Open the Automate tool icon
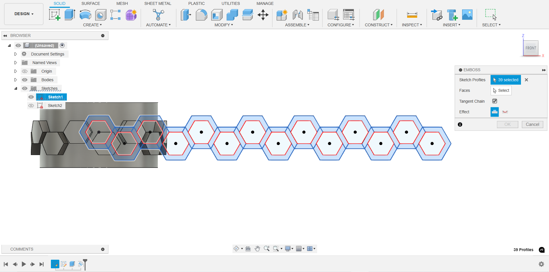This screenshot has height=272, width=549. pyautogui.click(x=158, y=15)
